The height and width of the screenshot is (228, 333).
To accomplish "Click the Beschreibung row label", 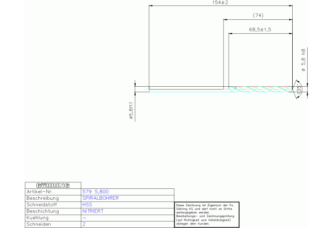I will pyautogui.click(x=42, y=198).
